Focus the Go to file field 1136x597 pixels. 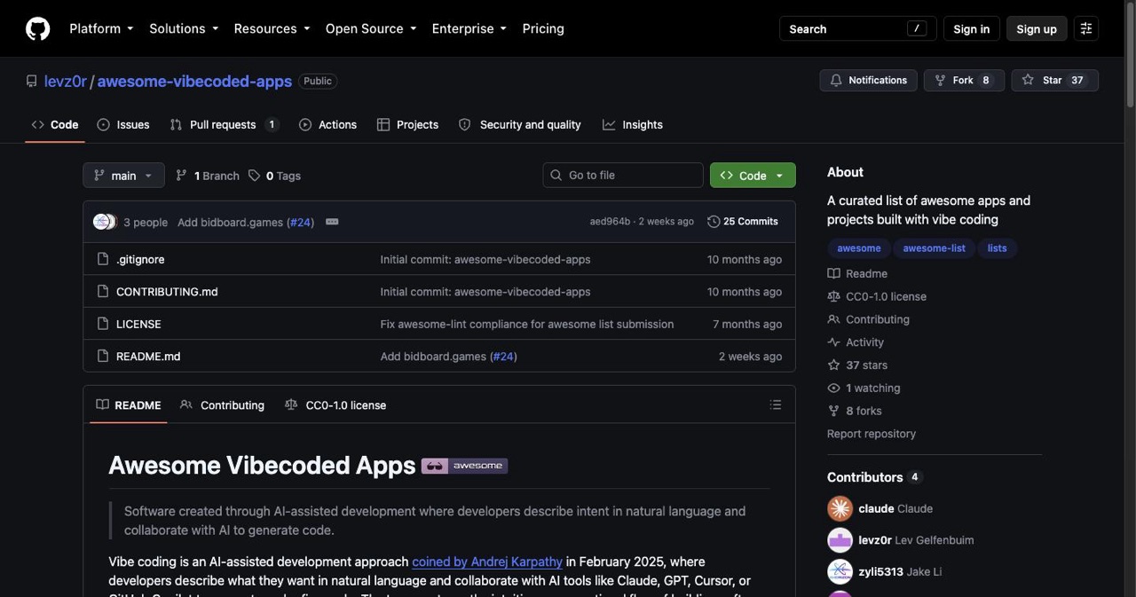point(623,176)
